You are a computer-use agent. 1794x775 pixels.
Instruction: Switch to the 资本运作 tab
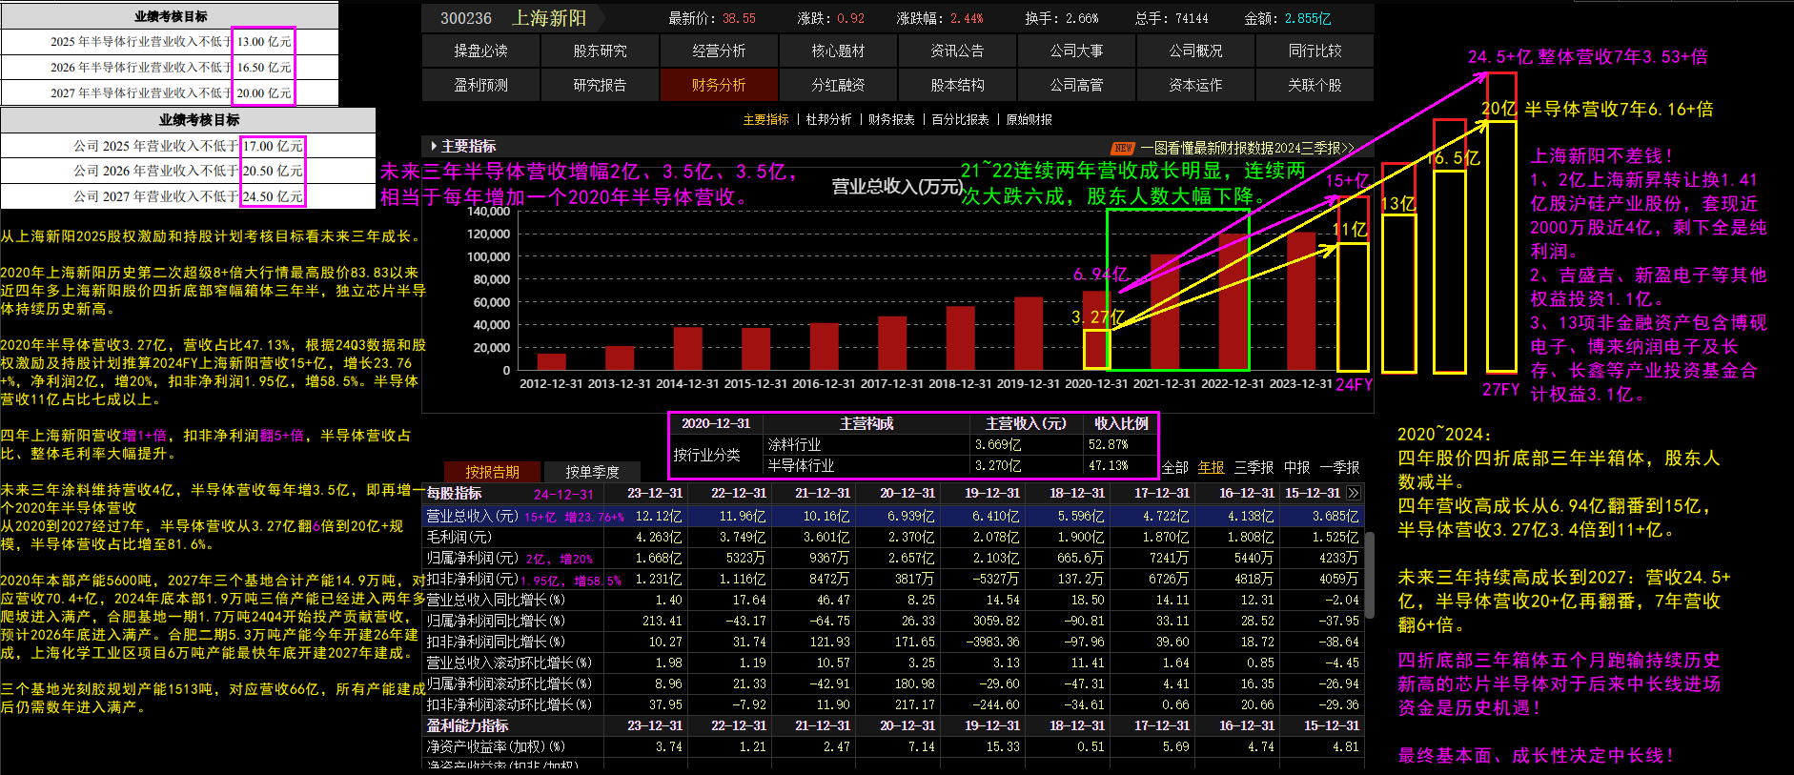(1195, 85)
